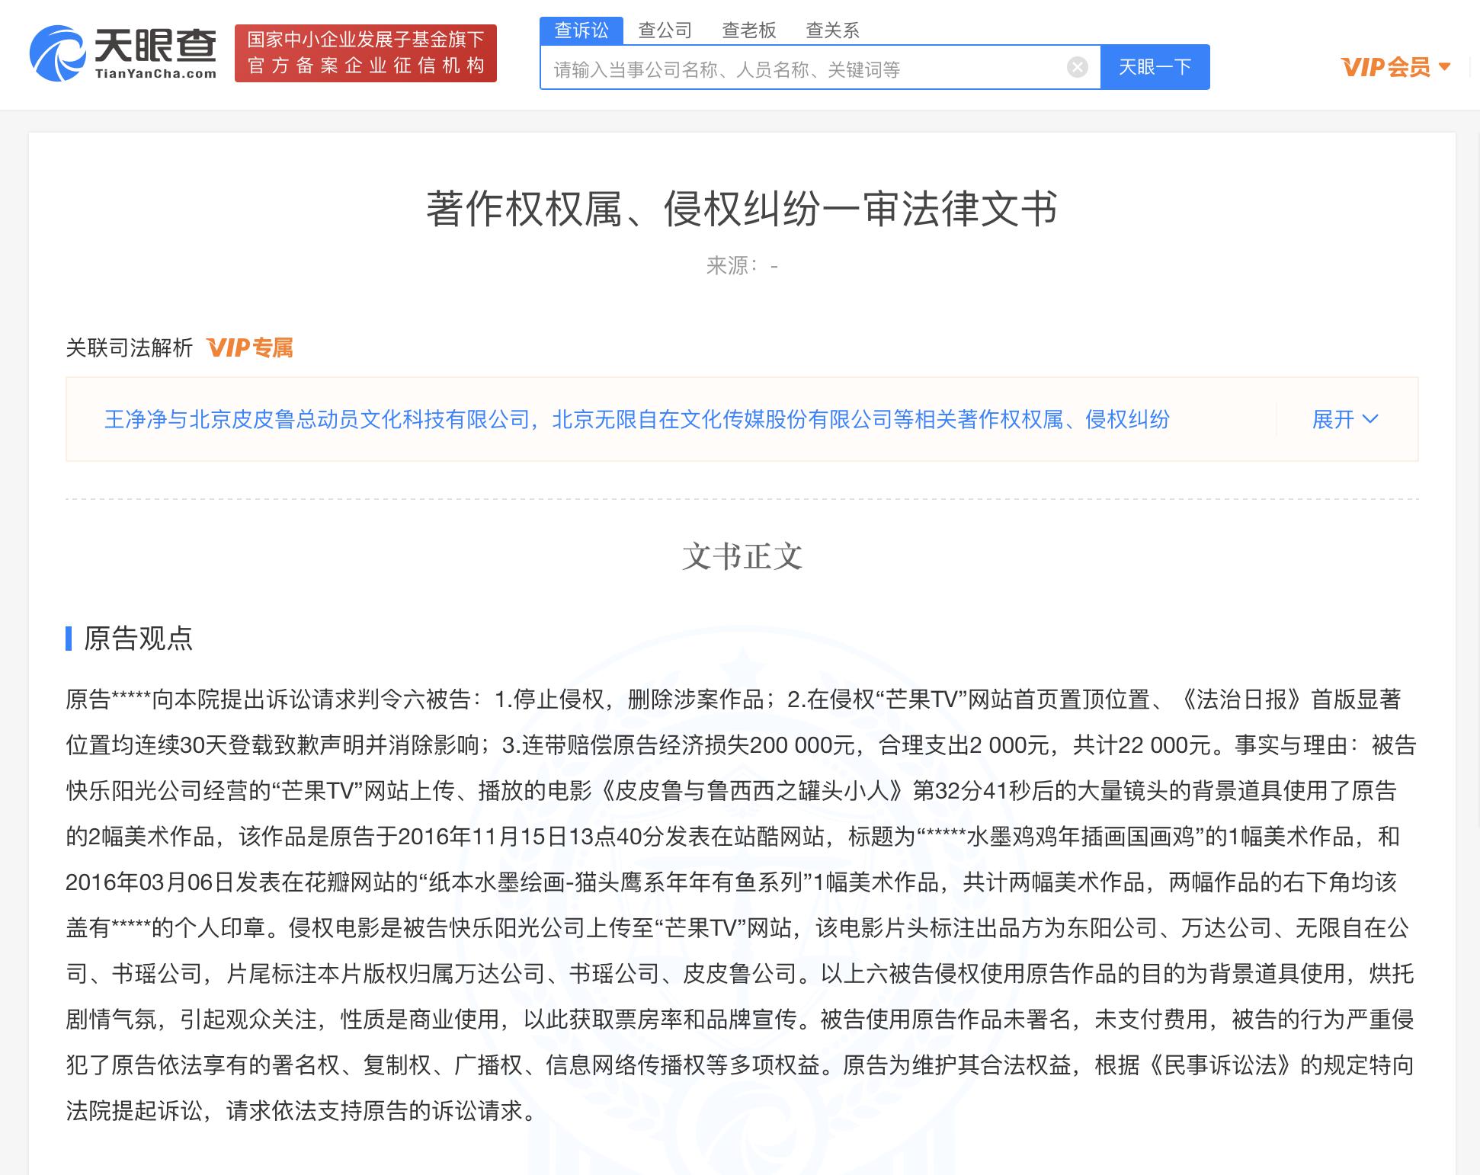The width and height of the screenshot is (1480, 1175).
Task: Select the 查老板 tab
Action: pyautogui.click(x=748, y=30)
